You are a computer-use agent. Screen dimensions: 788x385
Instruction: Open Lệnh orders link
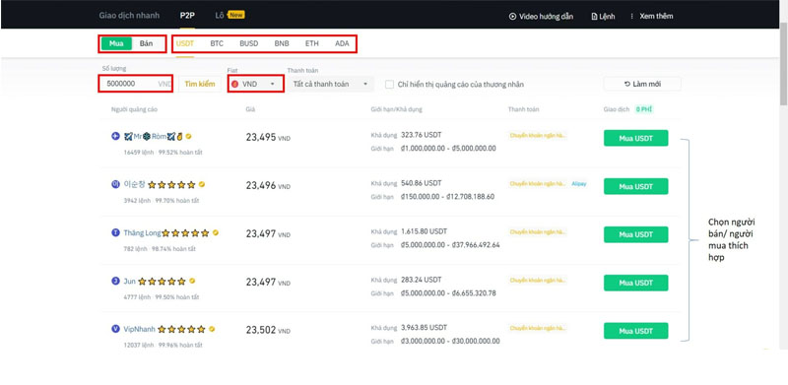pos(603,17)
